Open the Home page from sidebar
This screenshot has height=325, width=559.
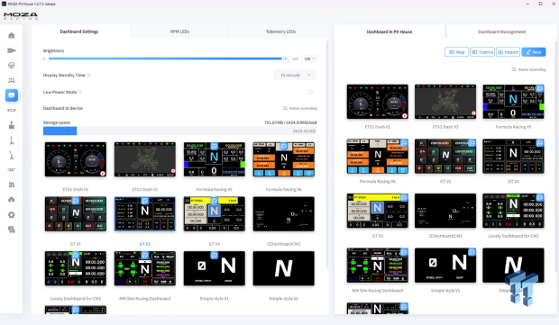click(x=12, y=35)
